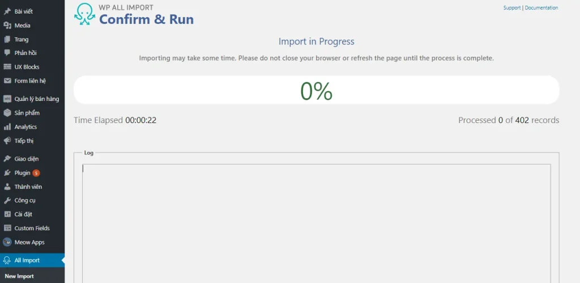Open the Giao diện appearance menu
Viewport: 580px width, 283px height.
tap(32, 159)
